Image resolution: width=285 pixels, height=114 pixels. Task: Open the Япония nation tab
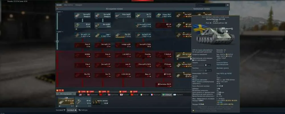[125, 95]
